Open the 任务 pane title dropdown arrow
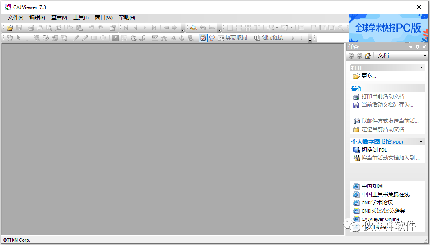 pyautogui.click(x=410, y=47)
